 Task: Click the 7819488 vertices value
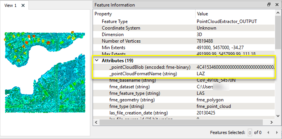pos(205,41)
